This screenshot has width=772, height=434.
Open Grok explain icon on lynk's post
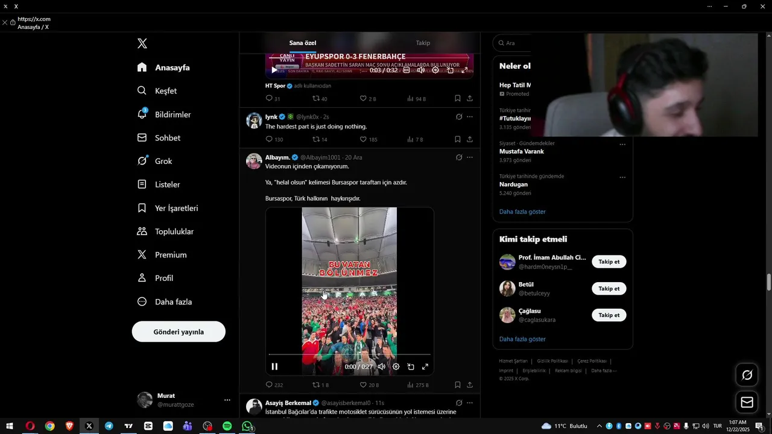(x=459, y=117)
